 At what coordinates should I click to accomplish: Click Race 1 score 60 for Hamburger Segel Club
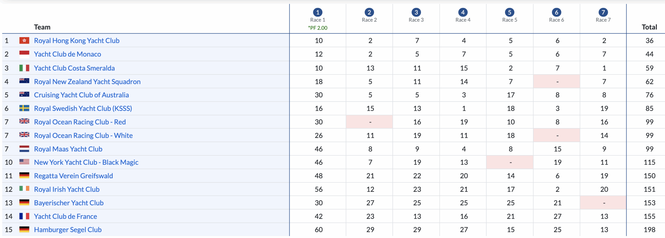319,230
